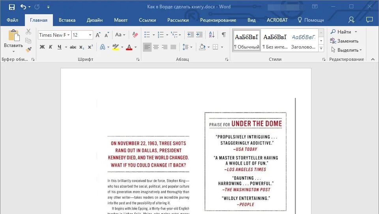Open the Макет ribbon tab
379x214 pixels.
[x=121, y=20]
